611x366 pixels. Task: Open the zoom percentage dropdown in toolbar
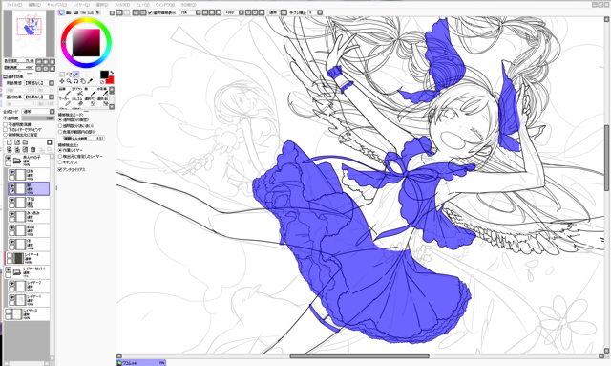click(198, 12)
